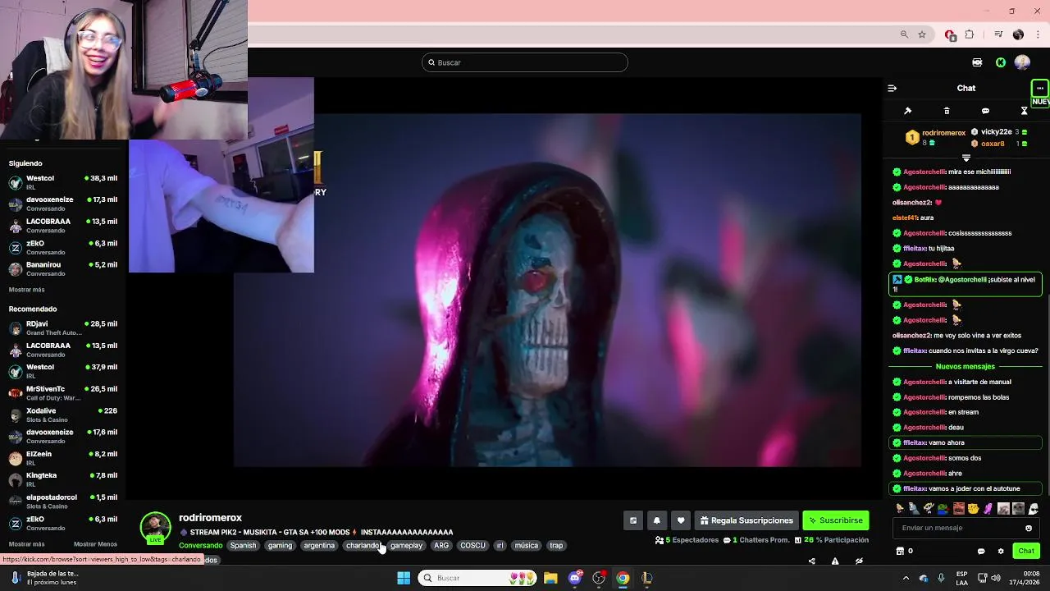Open ElZeein in Recomendado list

[x=63, y=458]
